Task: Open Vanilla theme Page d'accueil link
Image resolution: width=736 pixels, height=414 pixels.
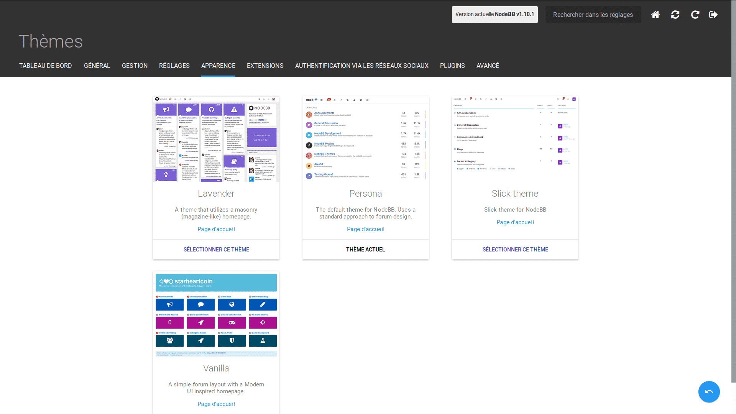Action: [216, 404]
